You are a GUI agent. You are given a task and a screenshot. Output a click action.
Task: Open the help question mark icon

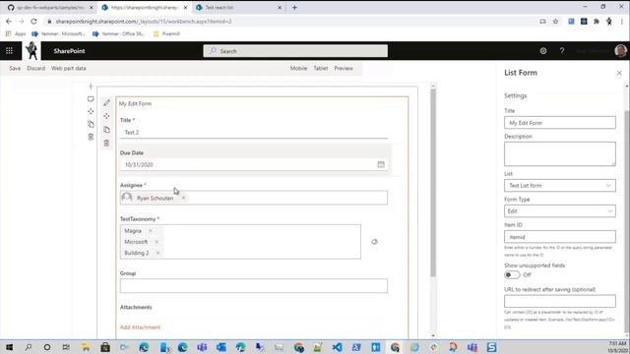tap(562, 51)
